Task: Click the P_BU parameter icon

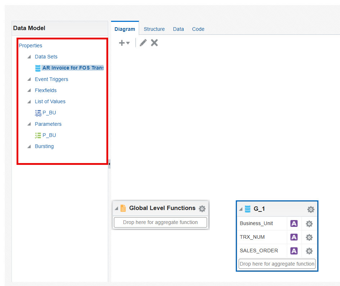Action: (x=38, y=135)
